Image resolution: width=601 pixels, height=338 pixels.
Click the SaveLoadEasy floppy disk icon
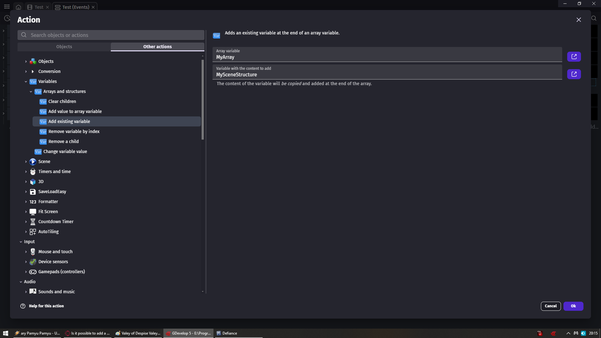33,192
